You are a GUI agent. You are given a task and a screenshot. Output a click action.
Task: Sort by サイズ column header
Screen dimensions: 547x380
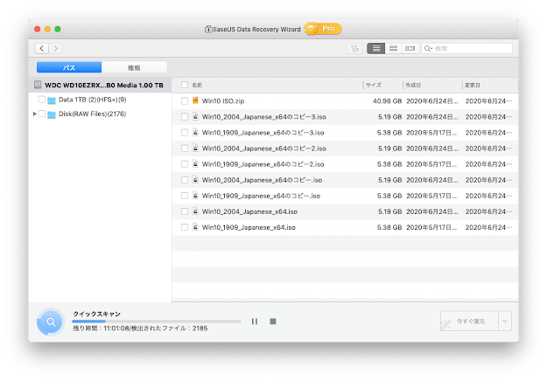click(374, 85)
